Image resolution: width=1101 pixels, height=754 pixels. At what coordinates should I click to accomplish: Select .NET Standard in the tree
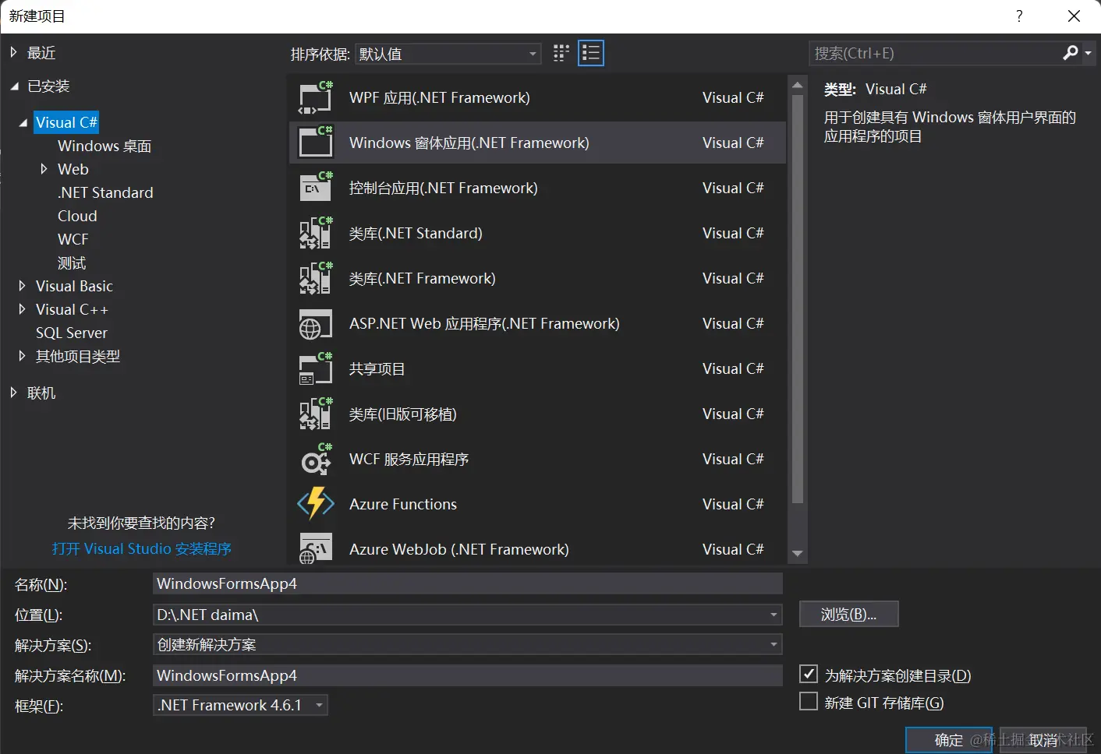click(105, 192)
